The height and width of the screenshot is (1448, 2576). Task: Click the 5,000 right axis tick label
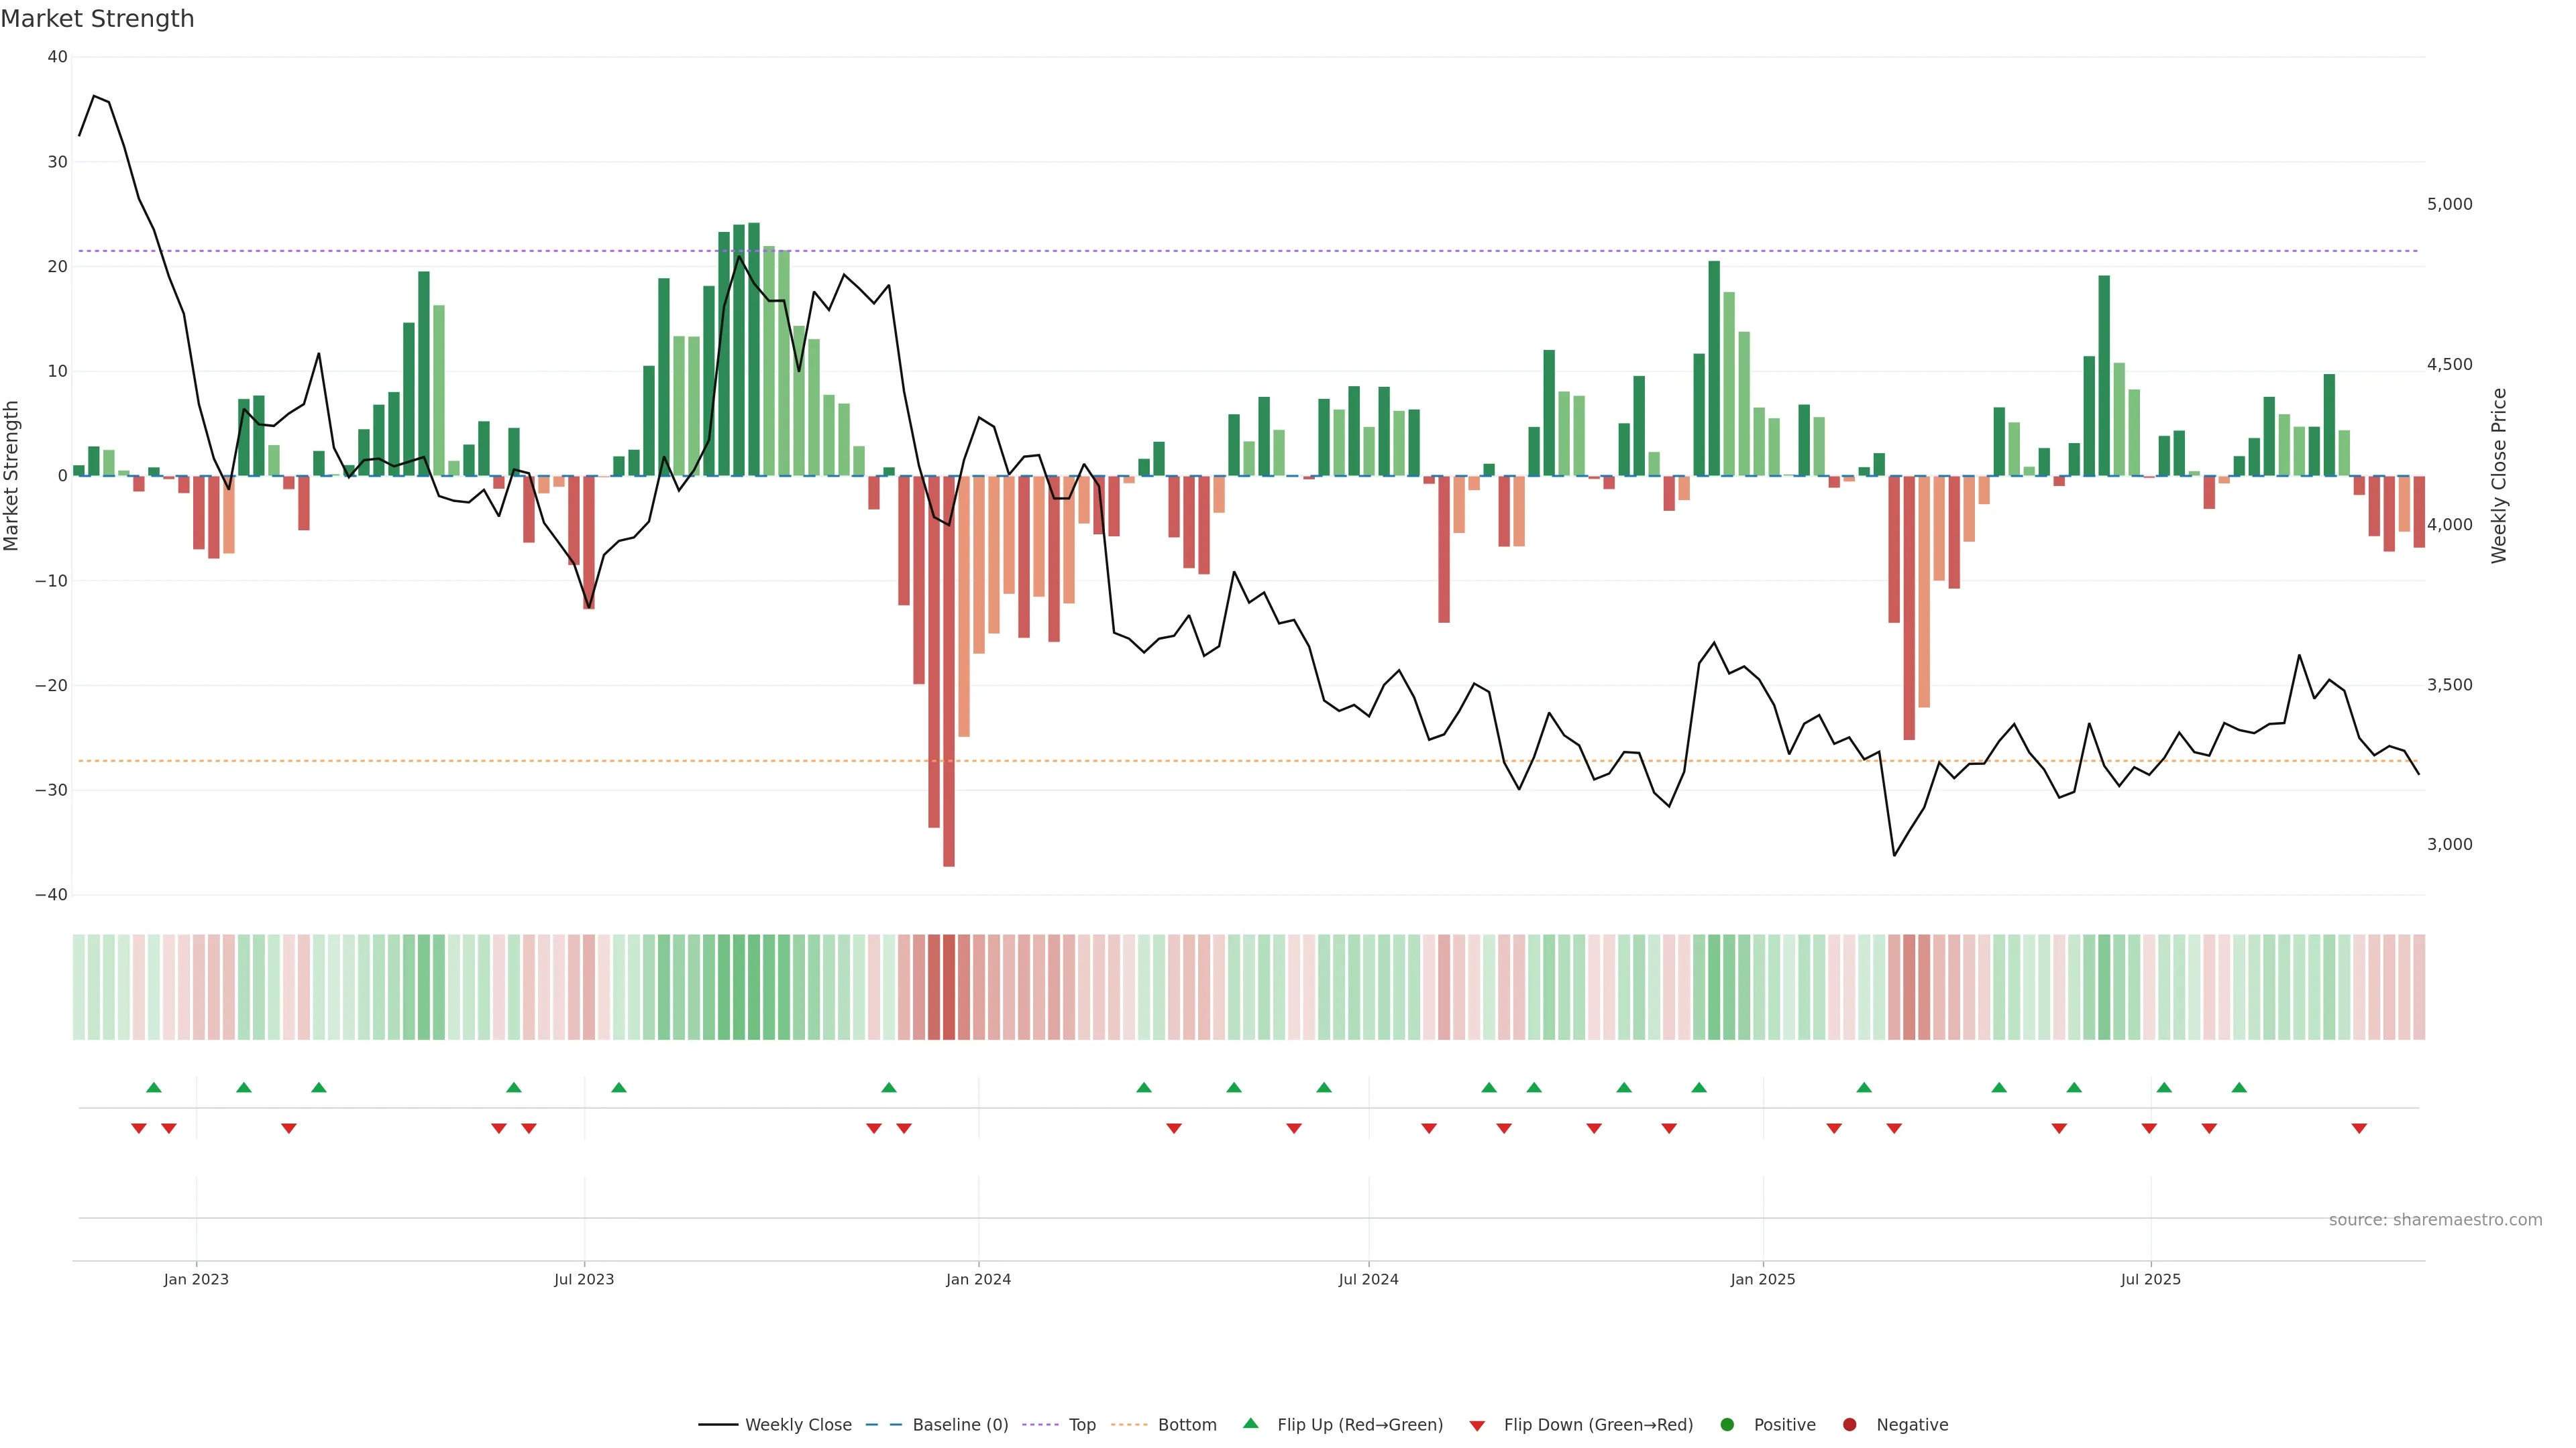pos(2449,204)
